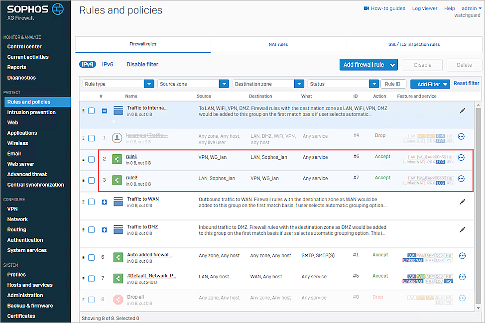This screenshot has width=485, height=323.
Task: Click the pencil edit icon on Traffic to Internal
Action: [x=462, y=111]
